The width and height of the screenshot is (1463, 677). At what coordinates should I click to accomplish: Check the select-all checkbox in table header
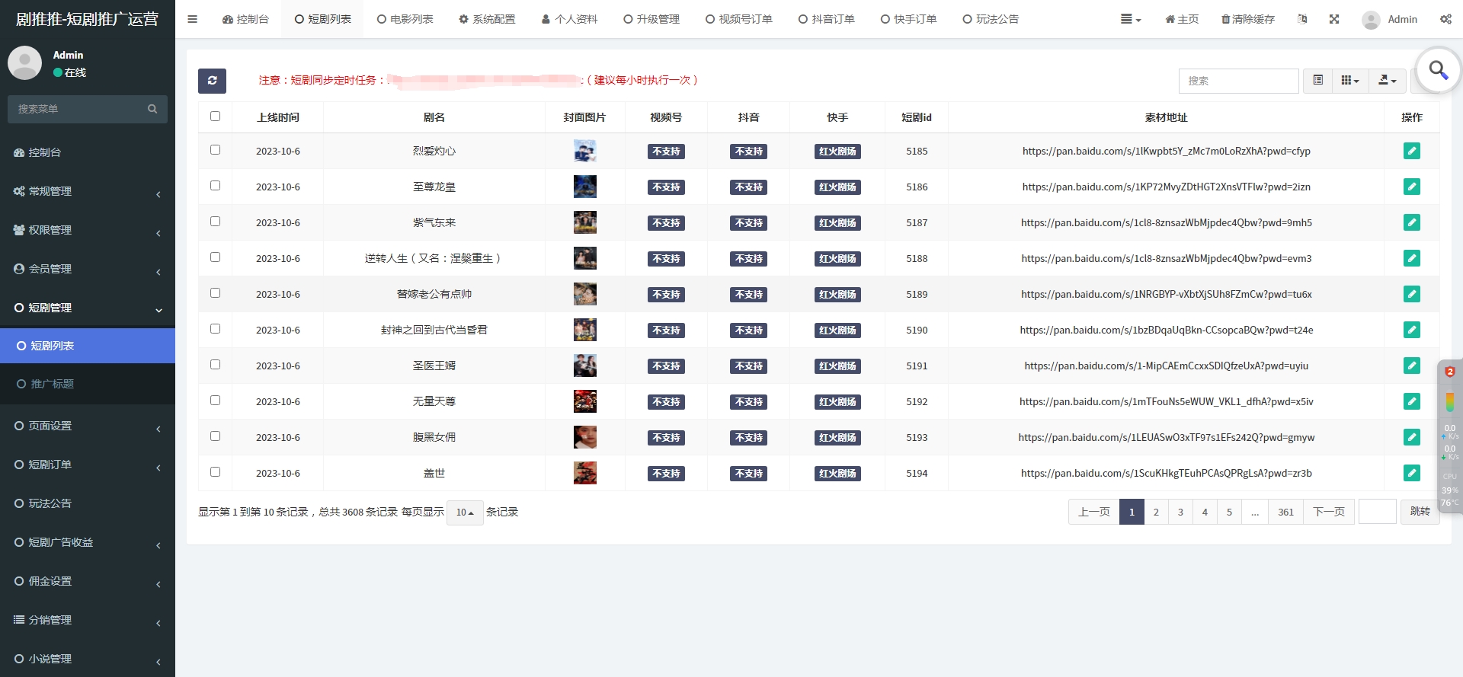215,117
